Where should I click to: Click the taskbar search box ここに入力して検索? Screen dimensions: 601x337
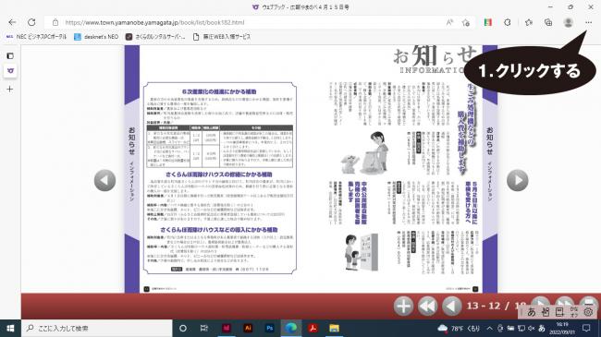coord(96,328)
